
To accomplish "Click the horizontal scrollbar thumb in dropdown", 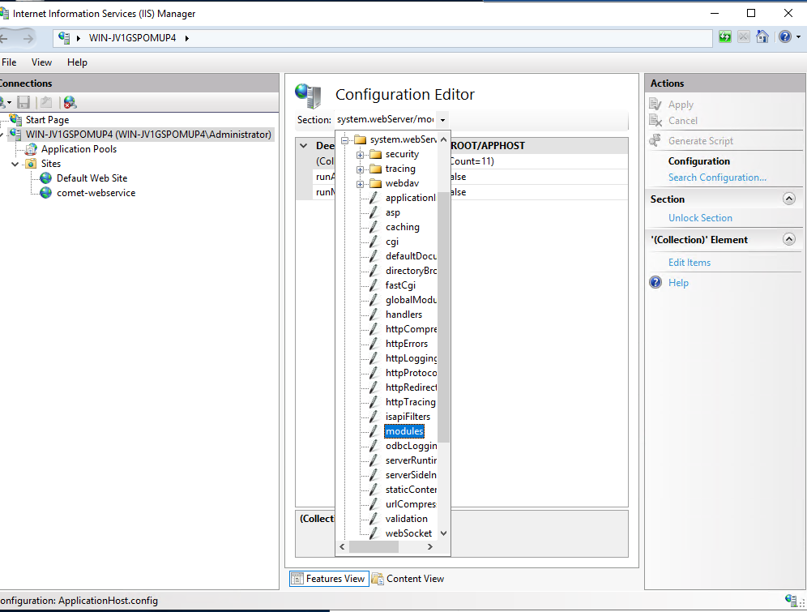I will click(374, 546).
